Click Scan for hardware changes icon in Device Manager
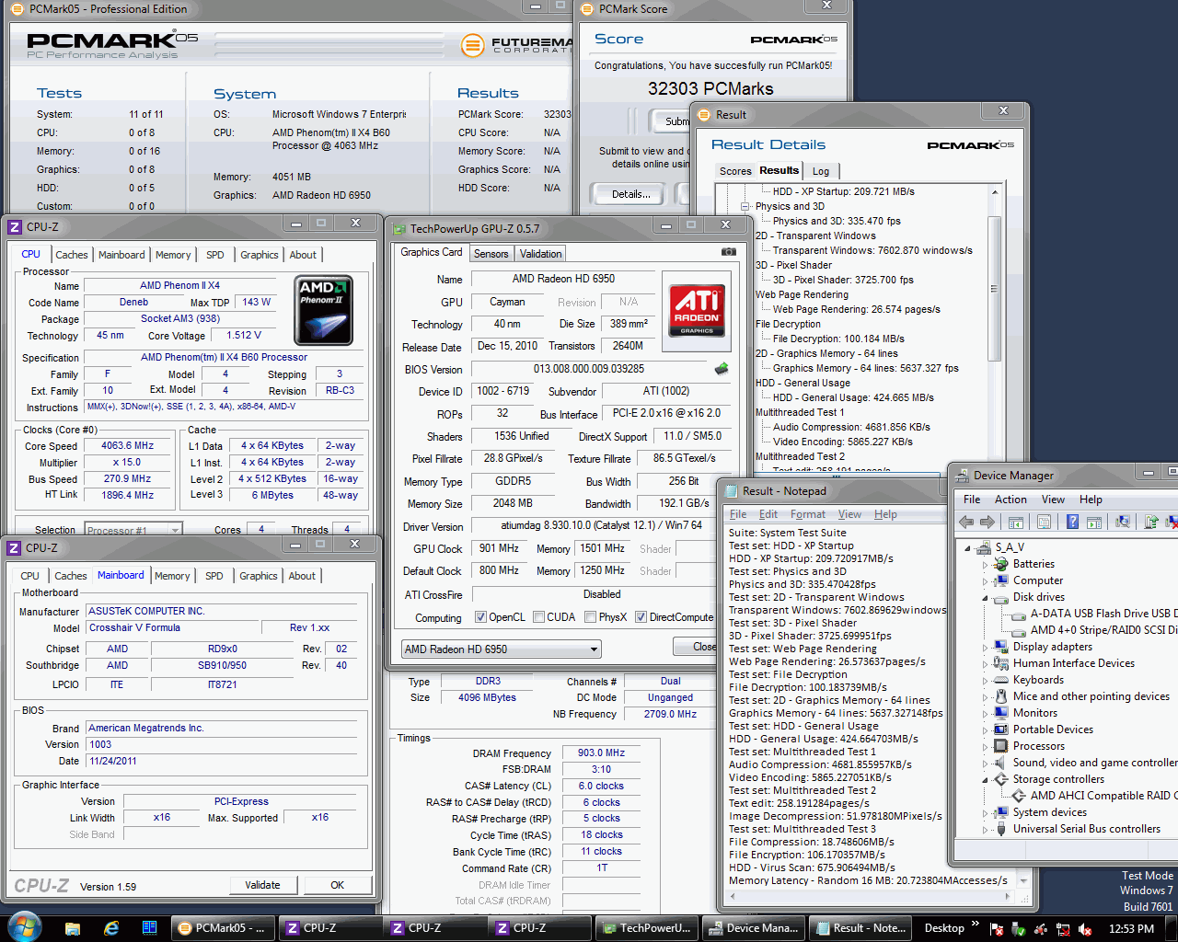1178x942 pixels. pos(1122,522)
